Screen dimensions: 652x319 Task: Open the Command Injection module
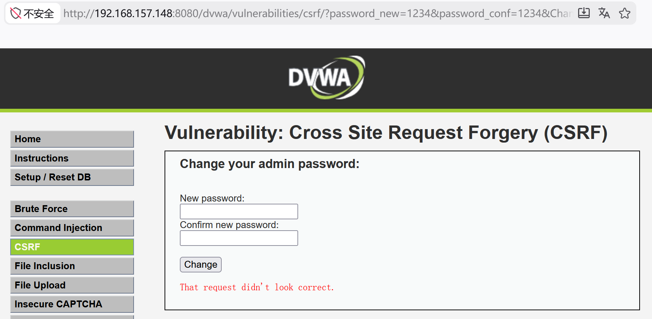(x=72, y=228)
